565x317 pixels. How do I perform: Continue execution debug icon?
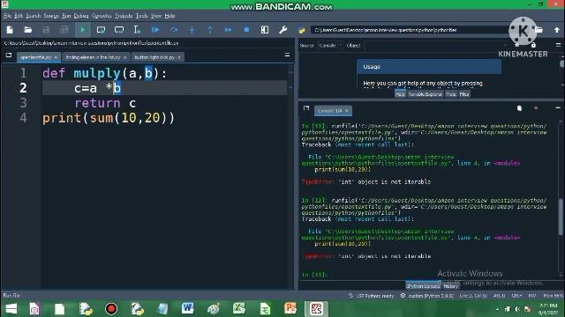[x=228, y=30]
